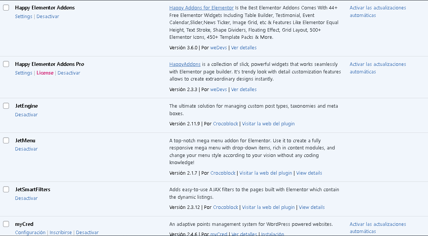This screenshot has height=236, width=428.
Task: Click the JetMenu plugin name
Action: pos(25,140)
